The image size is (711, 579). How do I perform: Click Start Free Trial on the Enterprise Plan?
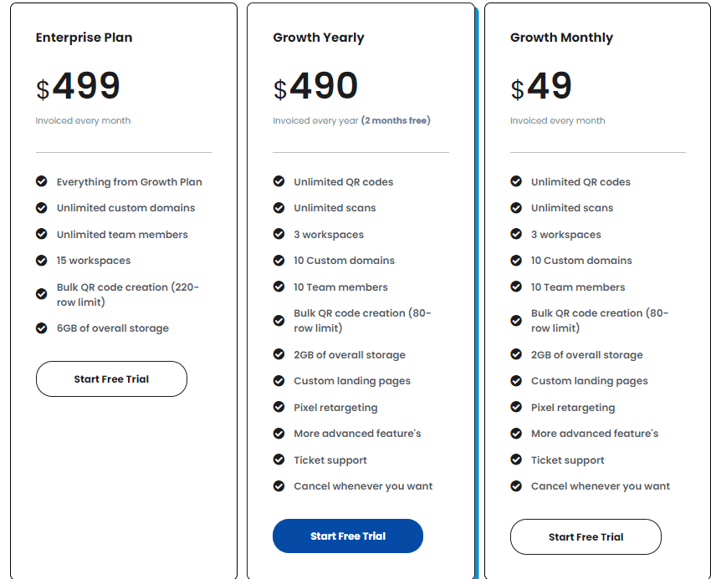(111, 378)
